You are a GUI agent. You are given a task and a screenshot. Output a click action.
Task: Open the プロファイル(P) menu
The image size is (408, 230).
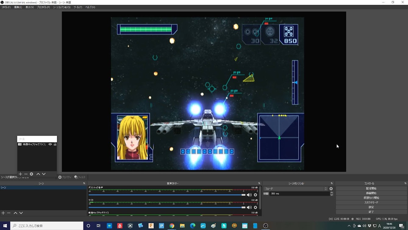click(43, 7)
